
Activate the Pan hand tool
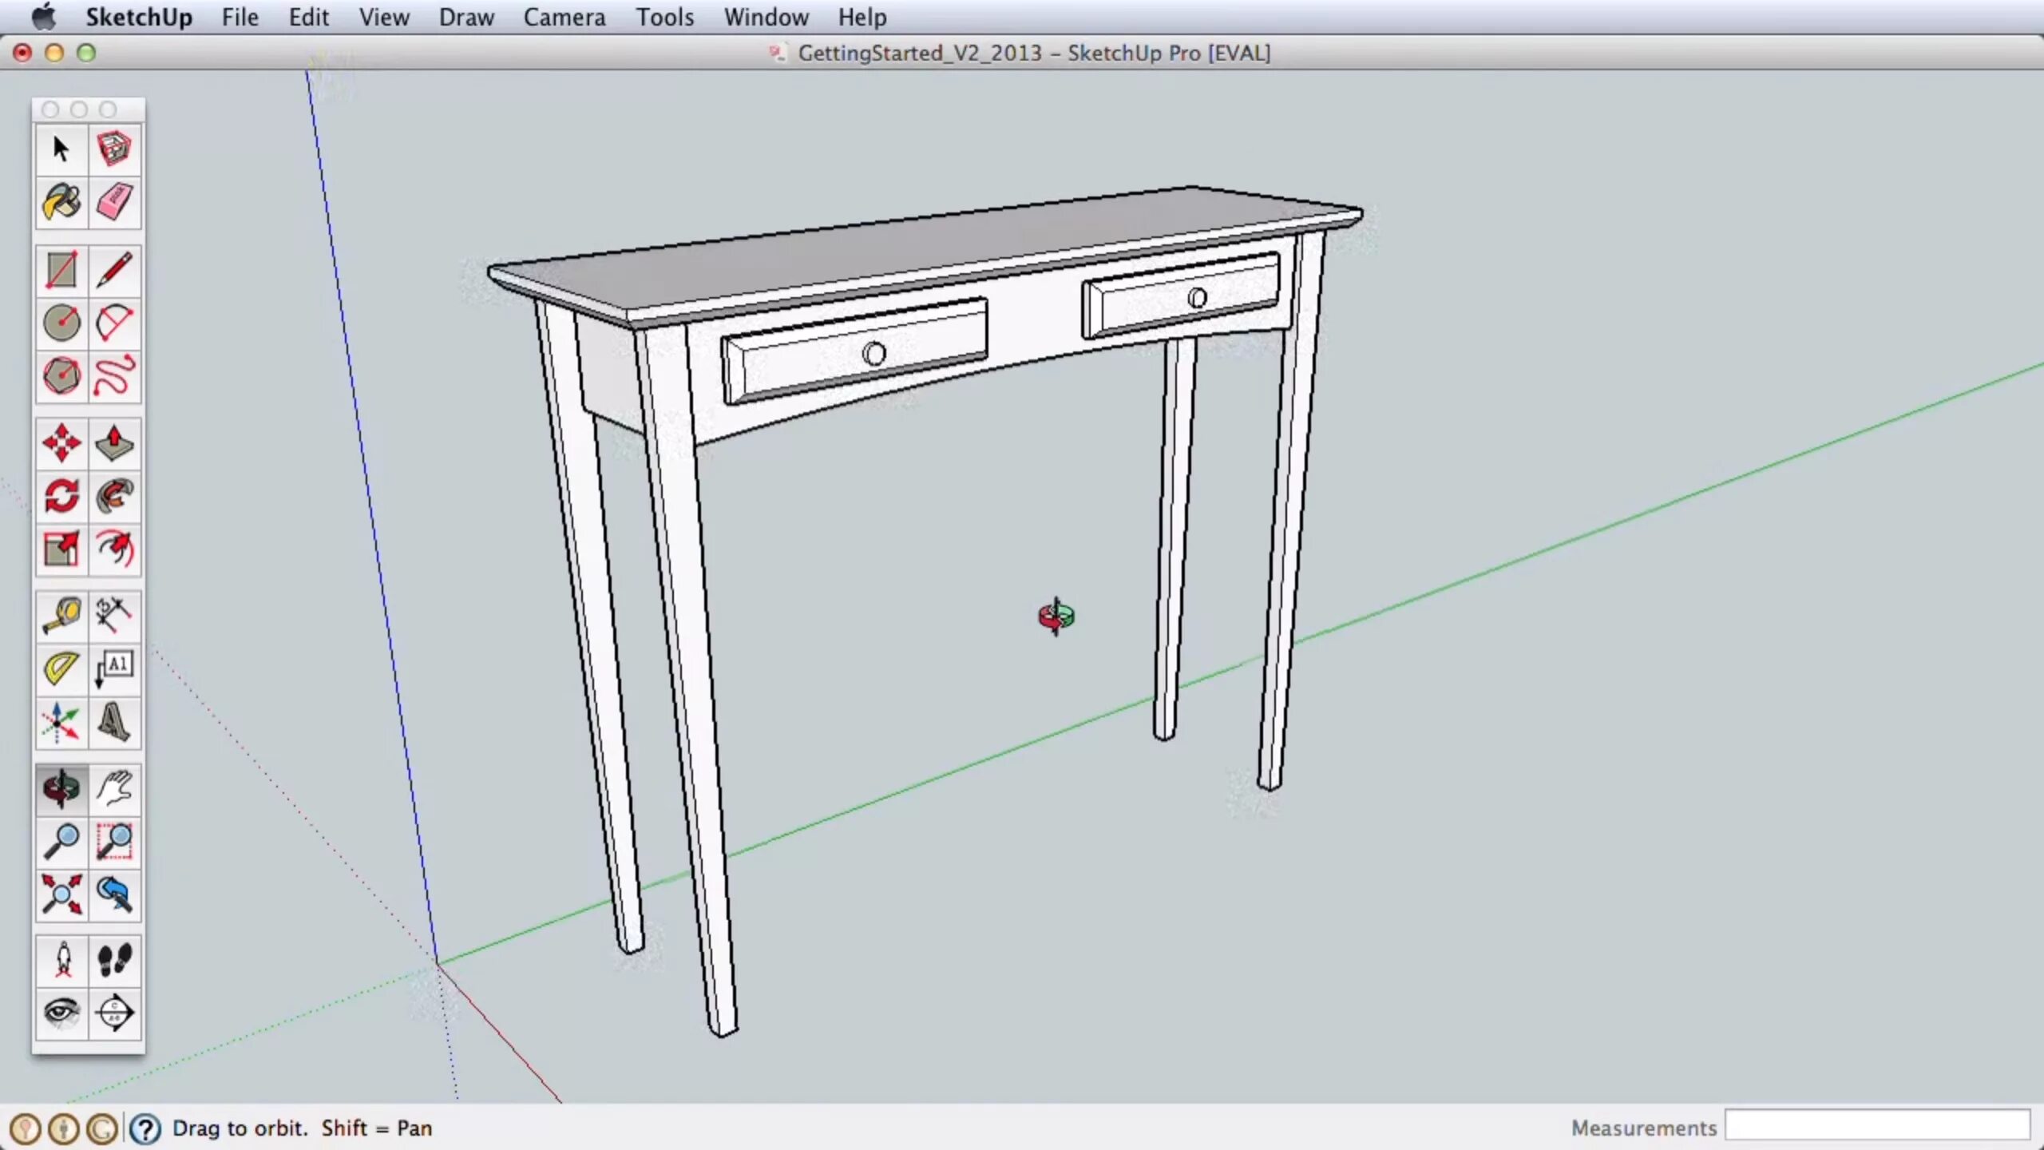(114, 788)
